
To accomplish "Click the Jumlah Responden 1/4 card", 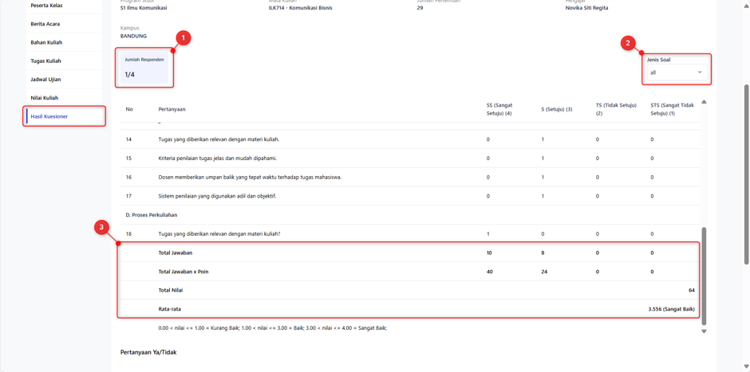I will (144, 68).
